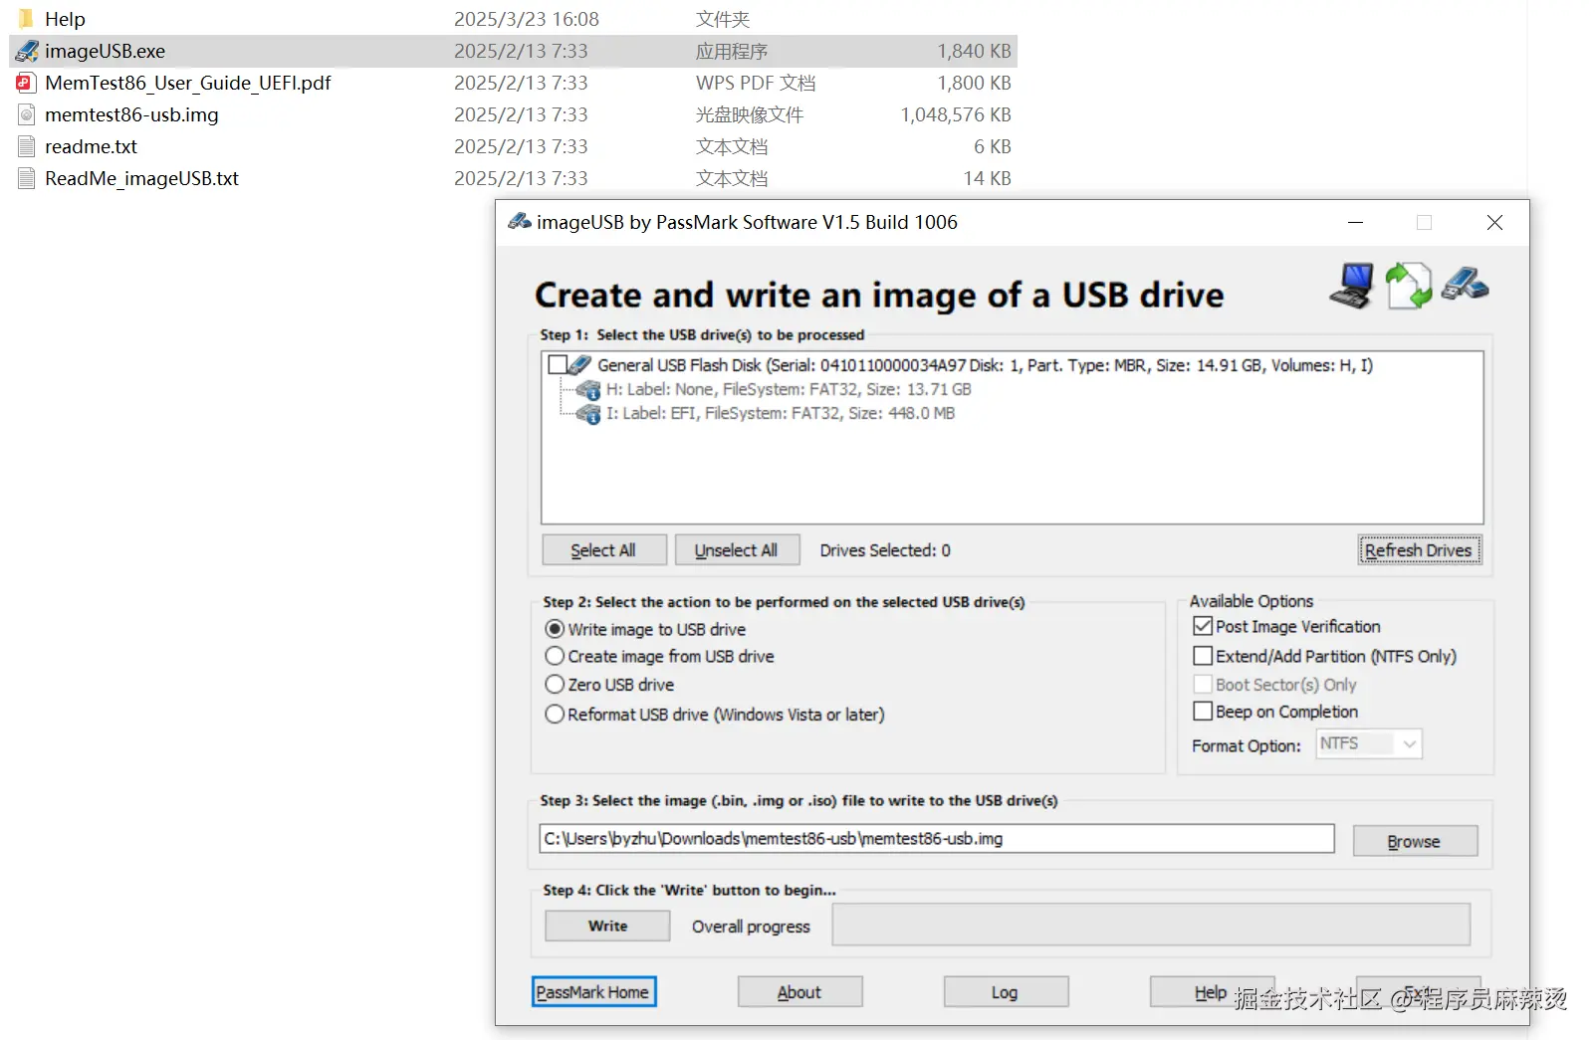Click the Refresh Drives button
Viewport: 1595px width, 1040px height.
click(1420, 550)
